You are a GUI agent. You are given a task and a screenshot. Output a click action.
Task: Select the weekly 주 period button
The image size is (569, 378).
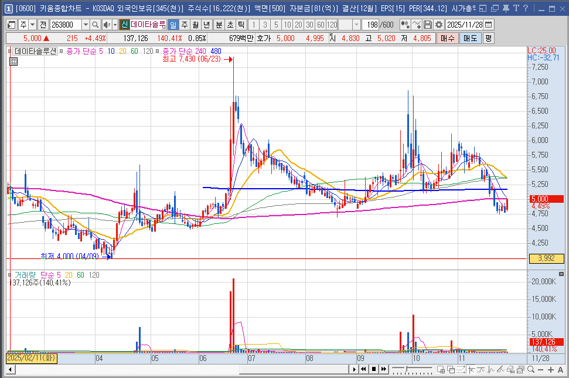tap(185, 25)
